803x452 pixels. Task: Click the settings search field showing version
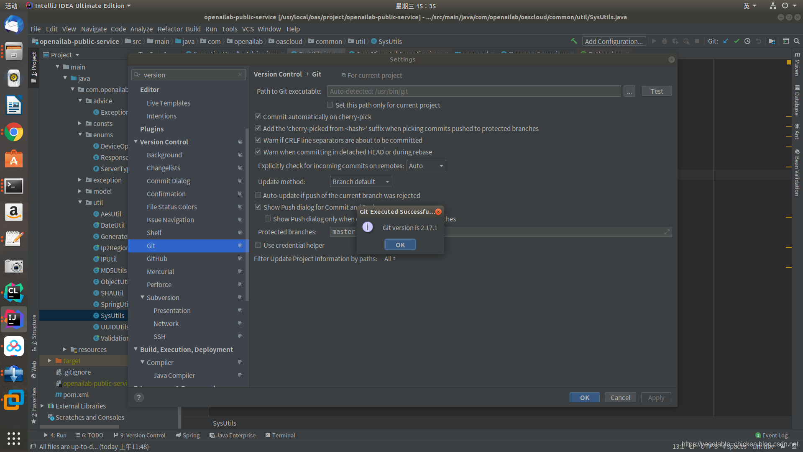[x=188, y=74]
